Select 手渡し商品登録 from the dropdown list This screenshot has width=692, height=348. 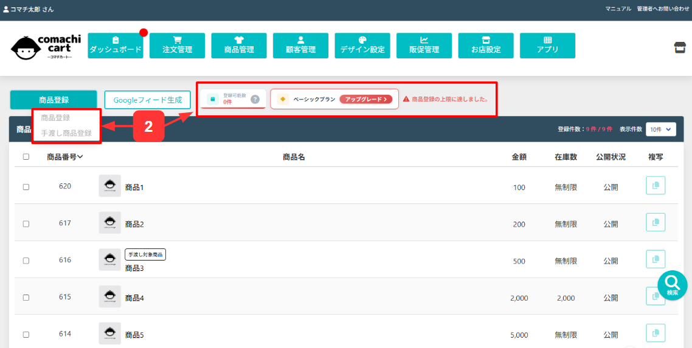66,133
